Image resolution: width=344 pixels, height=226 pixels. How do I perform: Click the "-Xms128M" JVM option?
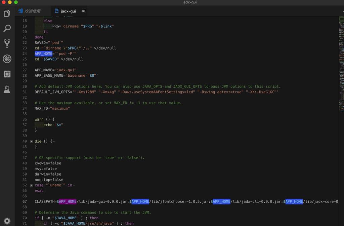tap(85, 92)
